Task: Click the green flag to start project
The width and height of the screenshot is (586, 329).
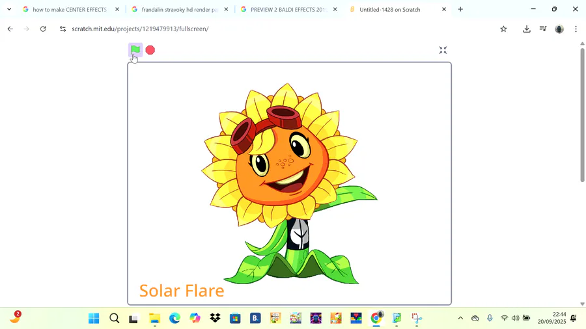Action: [x=135, y=49]
